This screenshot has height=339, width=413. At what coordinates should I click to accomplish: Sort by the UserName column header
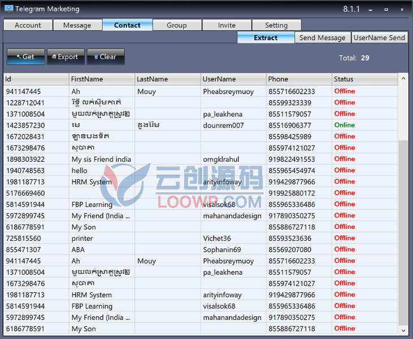(x=233, y=79)
